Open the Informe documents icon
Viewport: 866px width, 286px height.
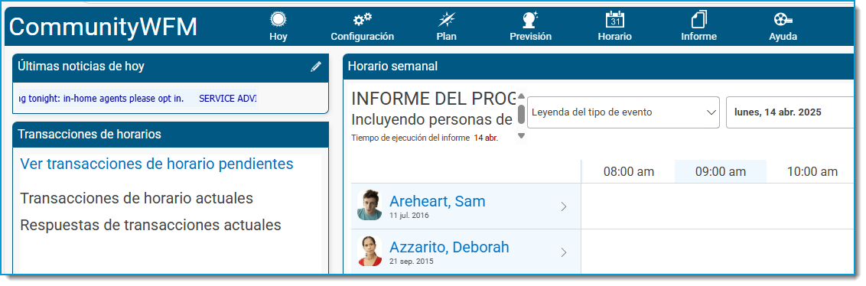coord(698,19)
